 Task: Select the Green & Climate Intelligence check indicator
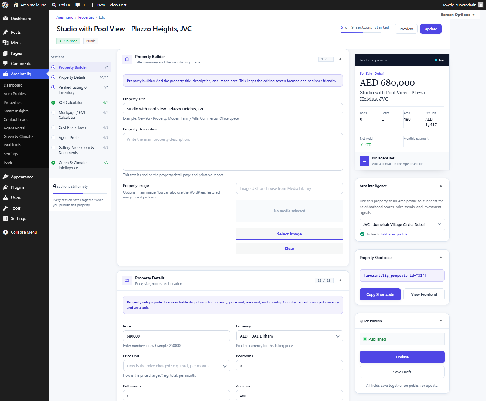(53, 163)
